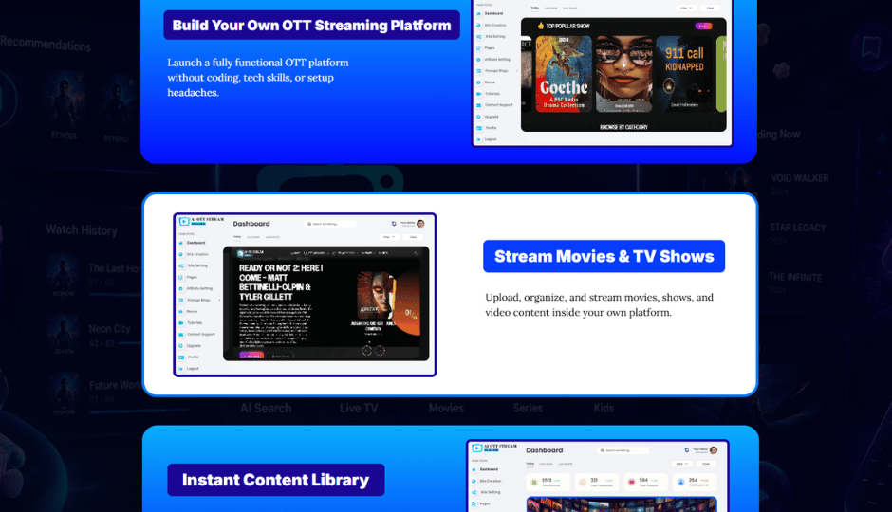Image resolution: width=892 pixels, height=512 pixels.
Task: Open user avatar in Instant Content Library card's dashboard
Action: point(714,450)
